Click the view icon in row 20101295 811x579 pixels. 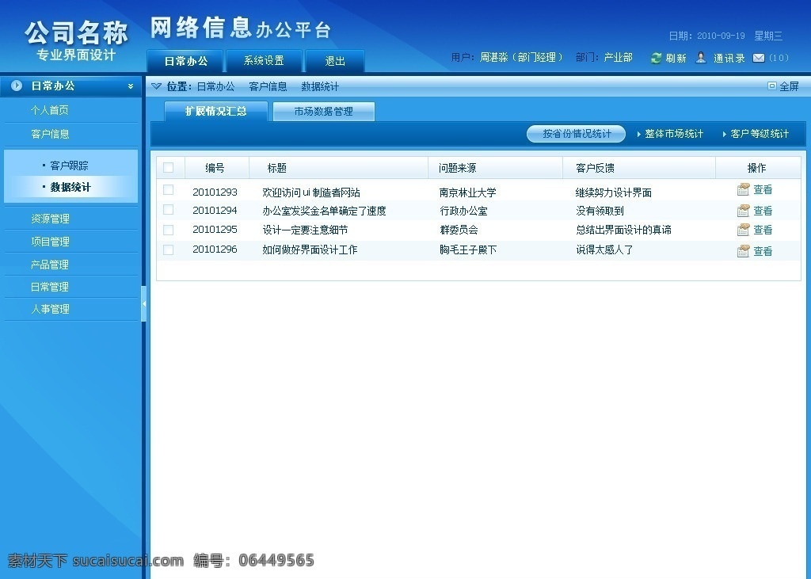coord(743,230)
